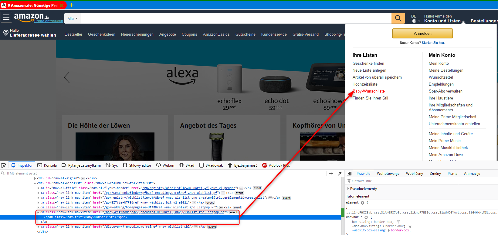Image resolution: width=498 pixels, height=235 pixels.
Task: Activate the devtools element picker icon
Action: [4, 165]
